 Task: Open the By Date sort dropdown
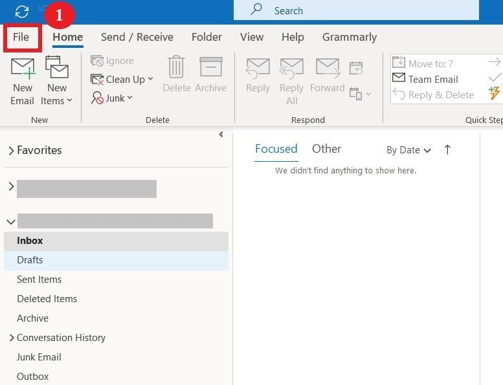click(408, 150)
